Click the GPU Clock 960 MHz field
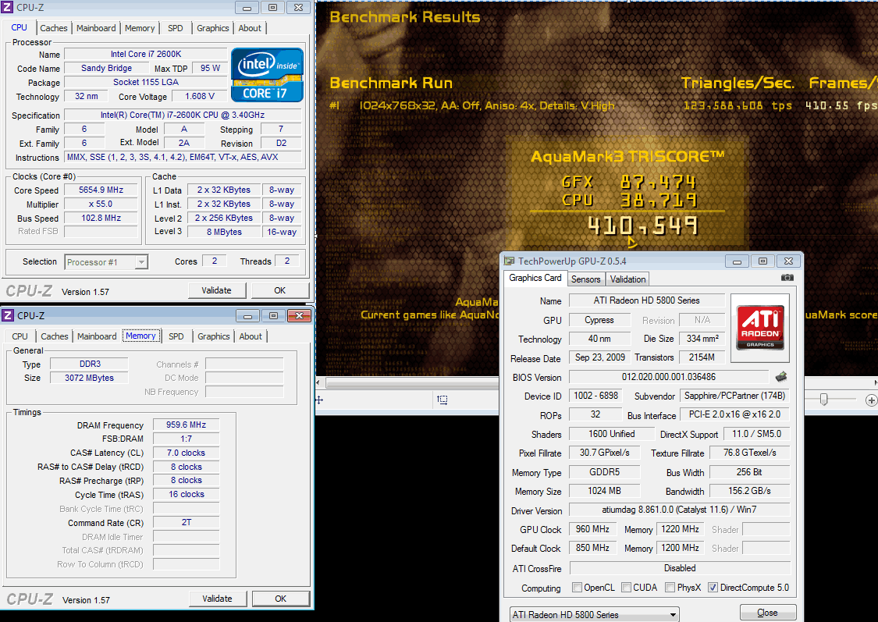 point(592,529)
